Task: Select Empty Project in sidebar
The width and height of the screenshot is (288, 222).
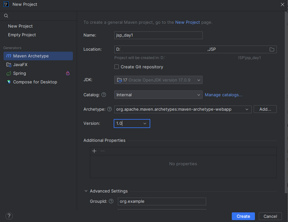Action: click(22, 35)
